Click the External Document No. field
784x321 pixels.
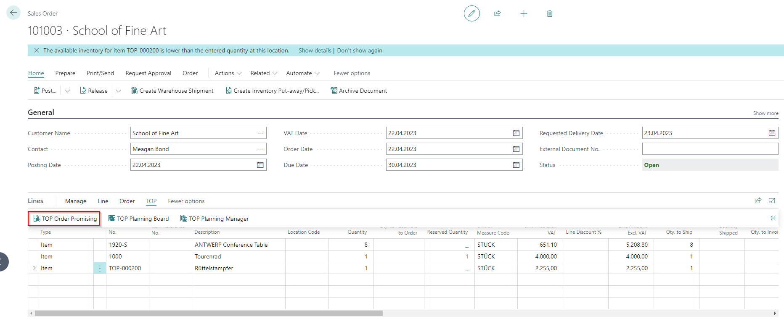click(x=710, y=149)
